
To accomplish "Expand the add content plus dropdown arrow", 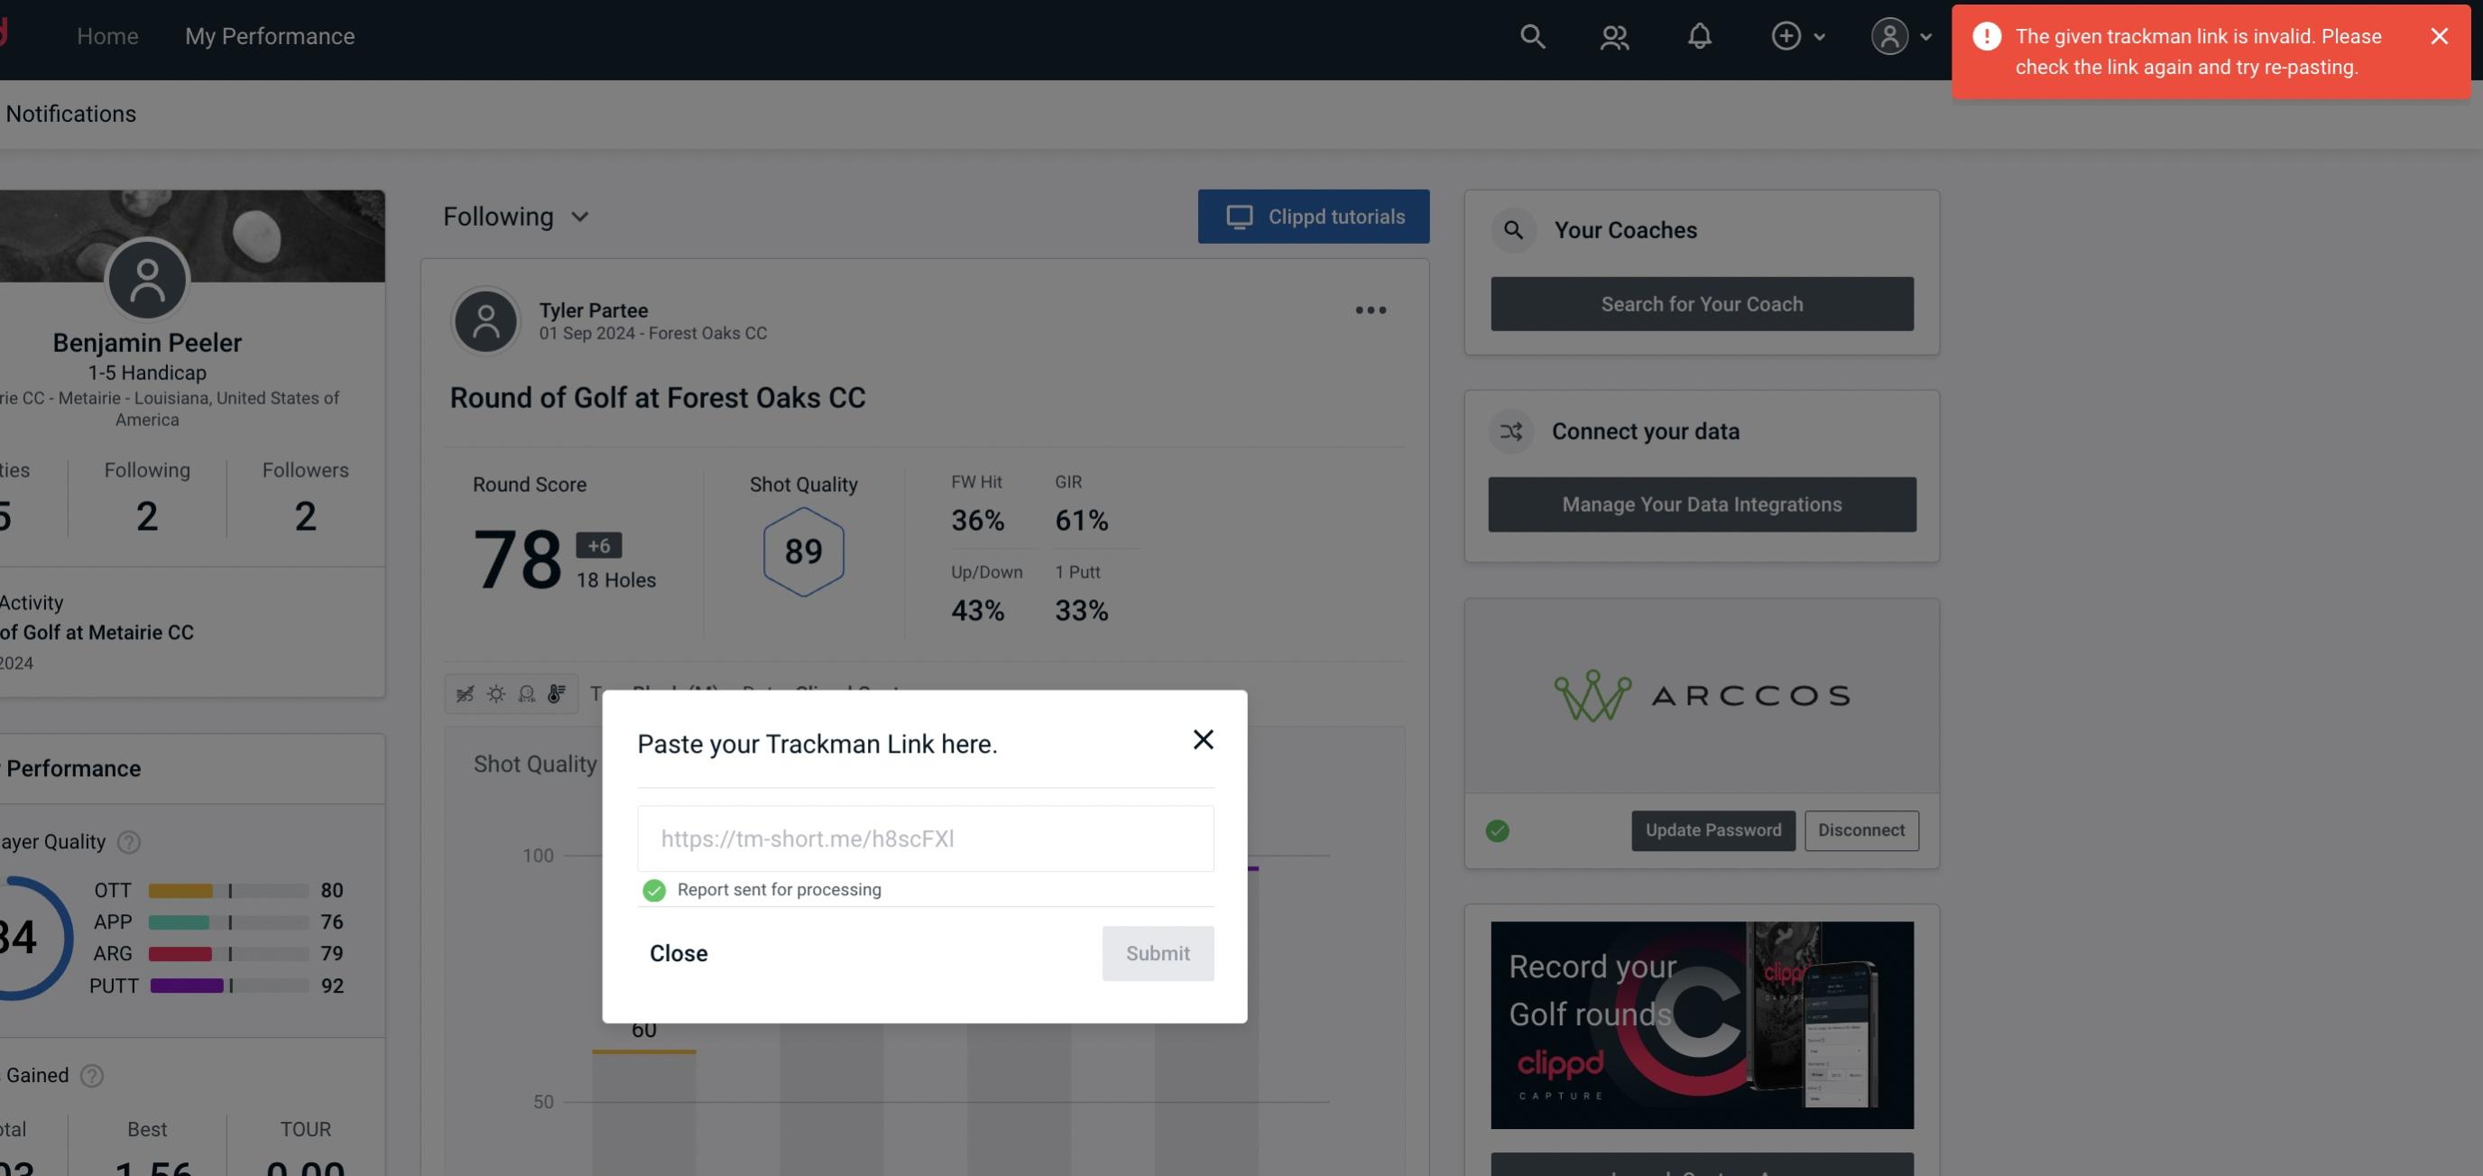I will 1820,35.
